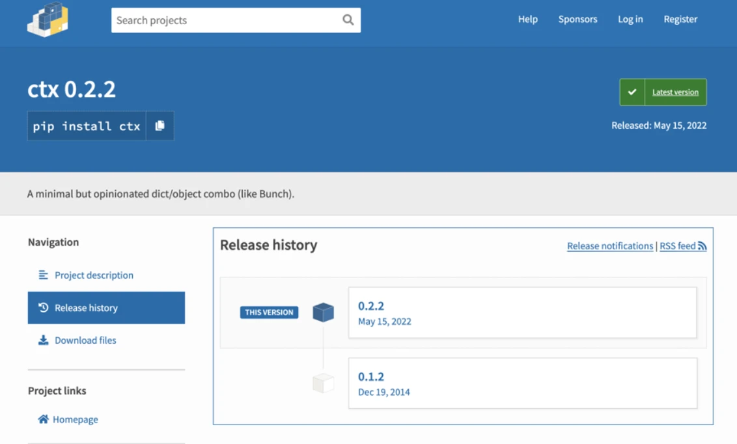Open the Help menu item
The height and width of the screenshot is (444, 737).
coord(527,20)
